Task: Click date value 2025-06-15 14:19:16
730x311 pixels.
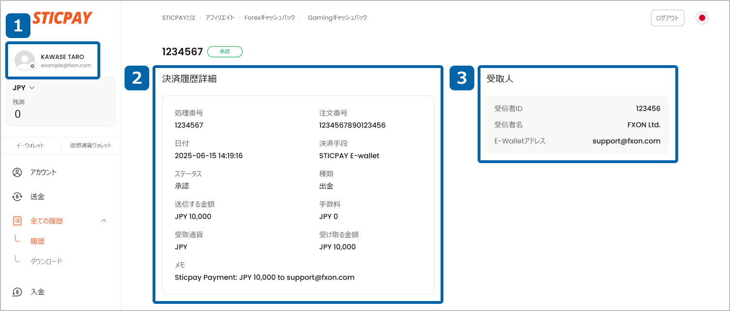Action: tap(209, 156)
